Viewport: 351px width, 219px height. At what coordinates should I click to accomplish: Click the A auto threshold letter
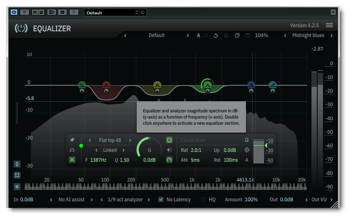coord(247,160)
